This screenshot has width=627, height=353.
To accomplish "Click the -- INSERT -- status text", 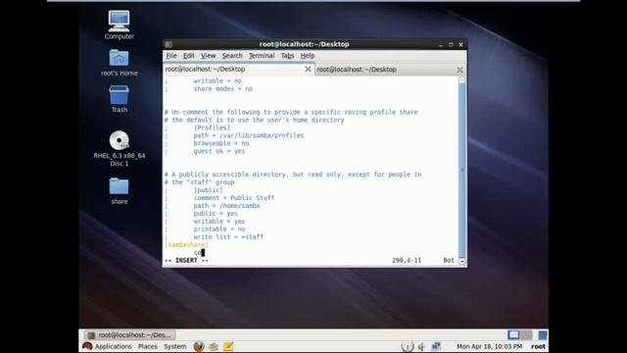I will click(x=186, y=260).
